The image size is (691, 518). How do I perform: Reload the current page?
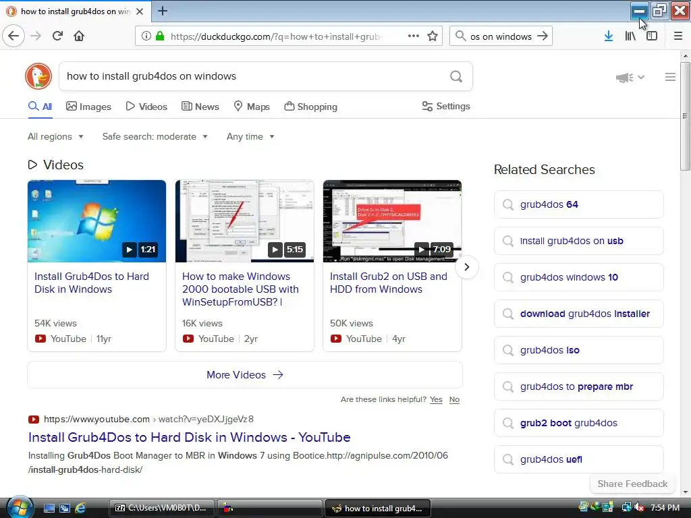(x=58, y=36)
